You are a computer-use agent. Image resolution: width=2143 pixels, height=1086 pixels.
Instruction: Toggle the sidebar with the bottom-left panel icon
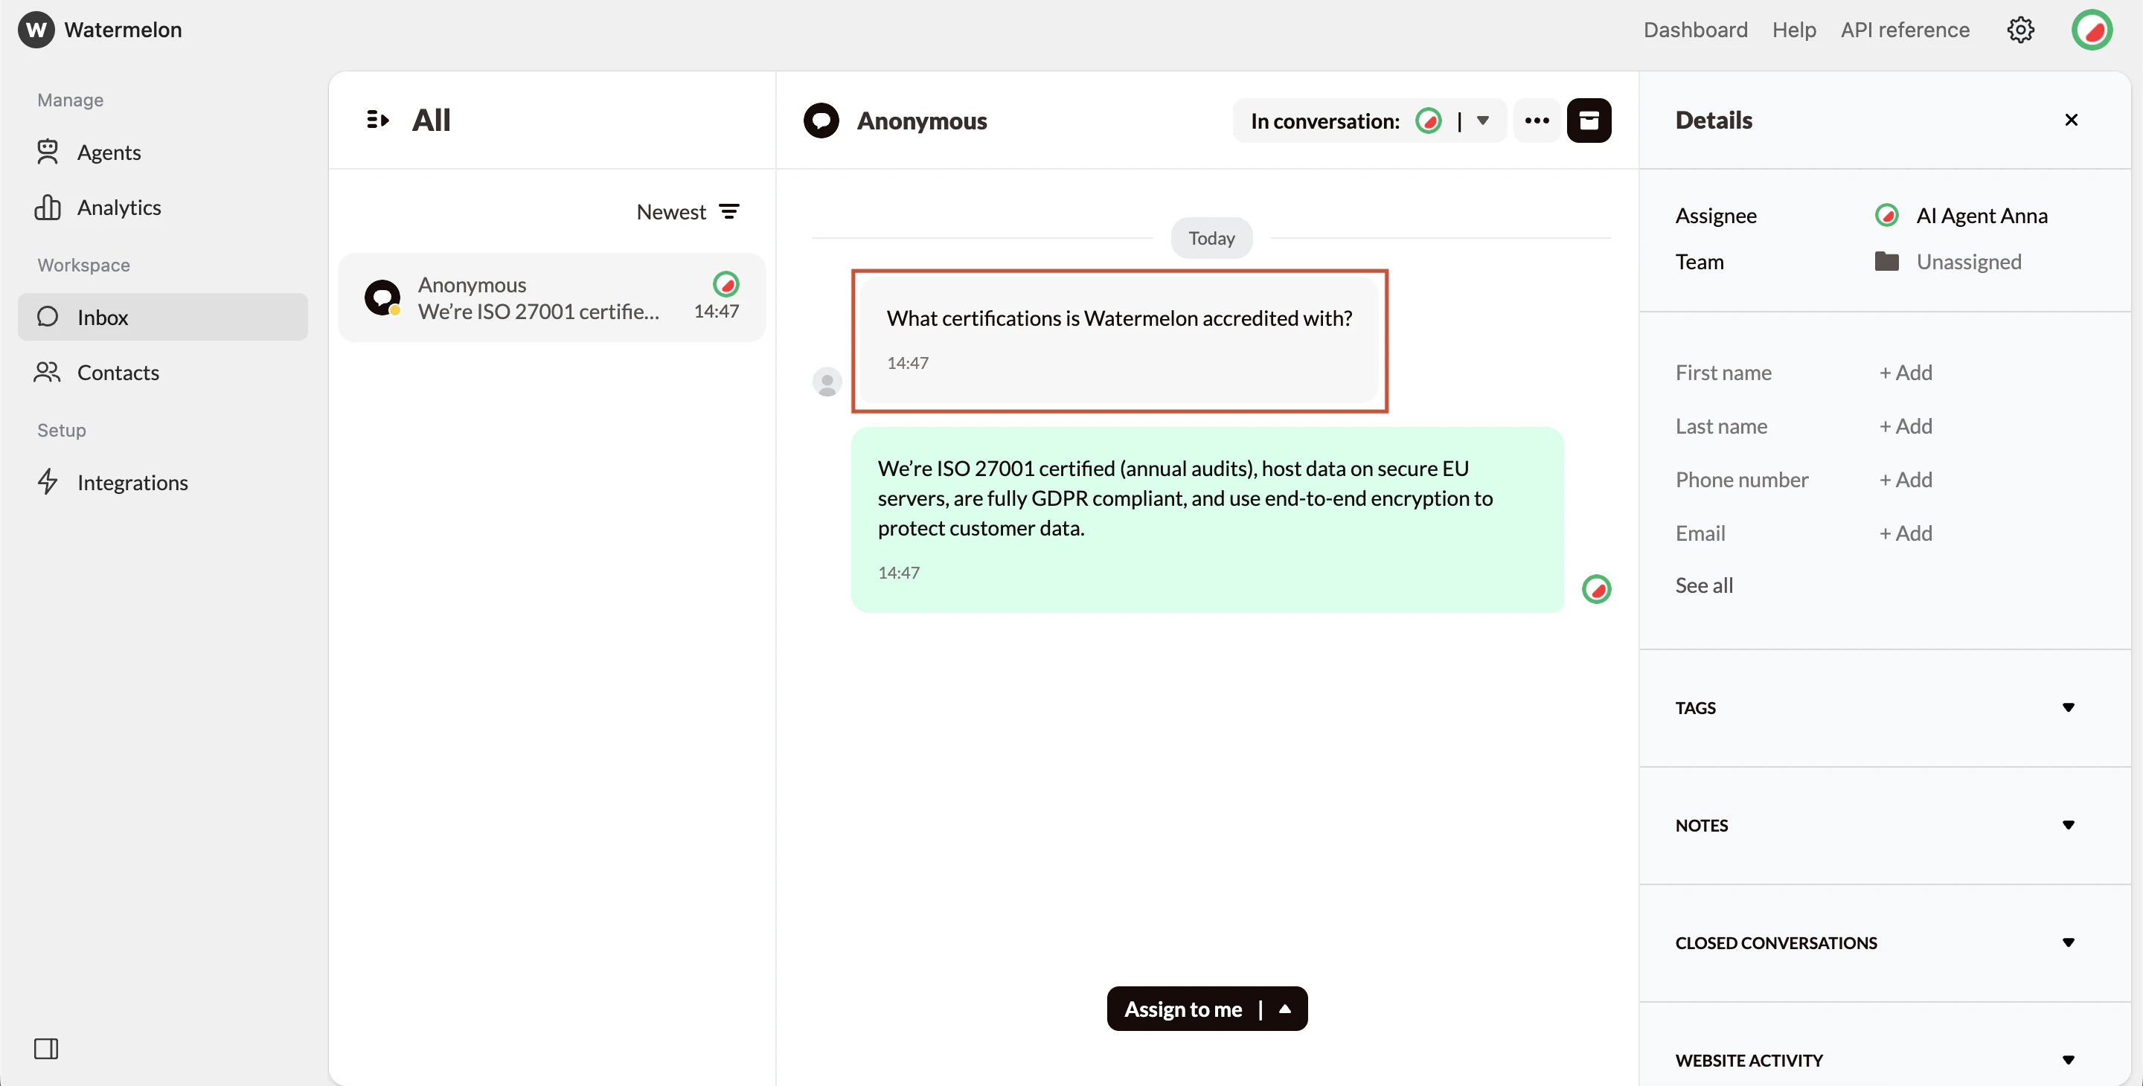(45, 1048)
